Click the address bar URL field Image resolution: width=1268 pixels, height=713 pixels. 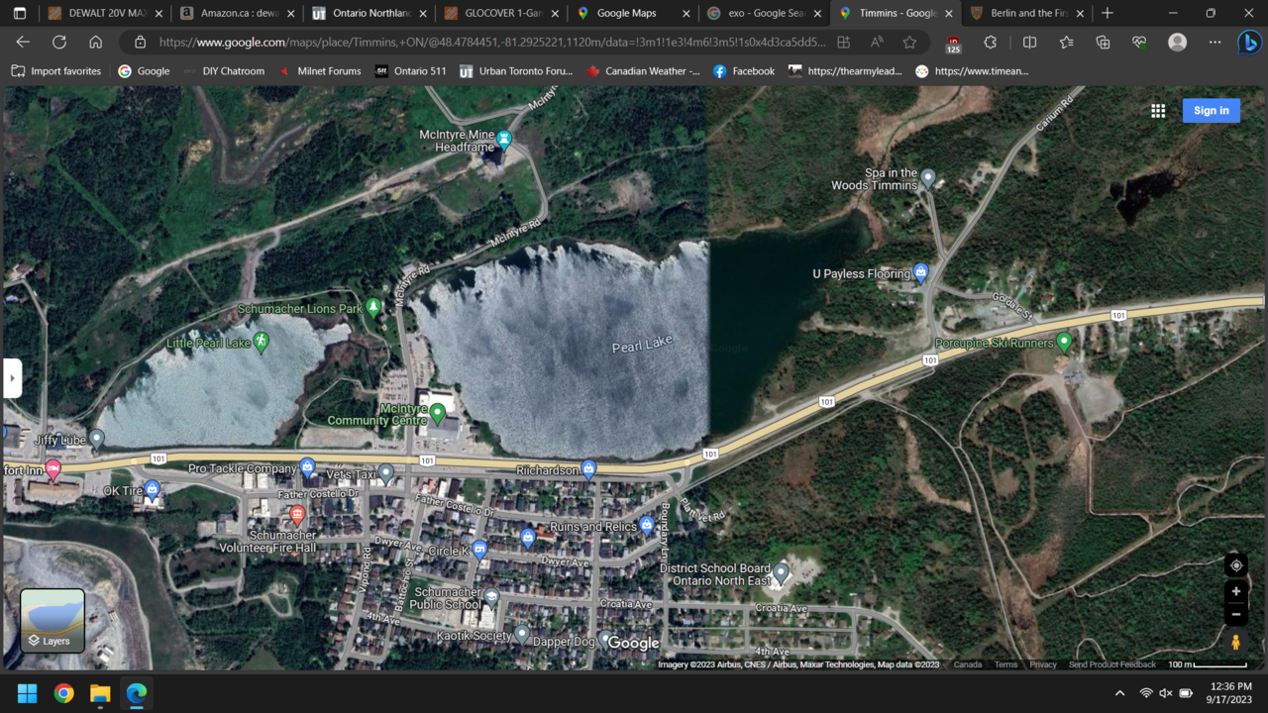coord(490,43)
